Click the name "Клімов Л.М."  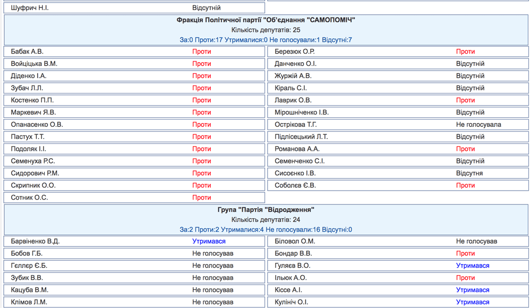[29, 302]
